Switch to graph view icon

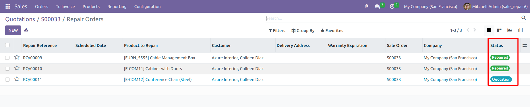(x=510, y=30)
